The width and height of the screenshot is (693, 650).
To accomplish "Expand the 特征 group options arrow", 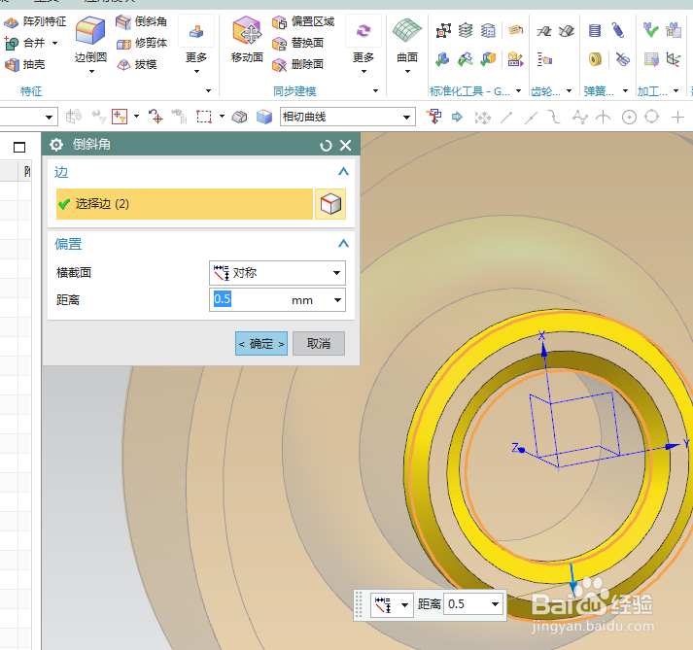I will [209, 91].
